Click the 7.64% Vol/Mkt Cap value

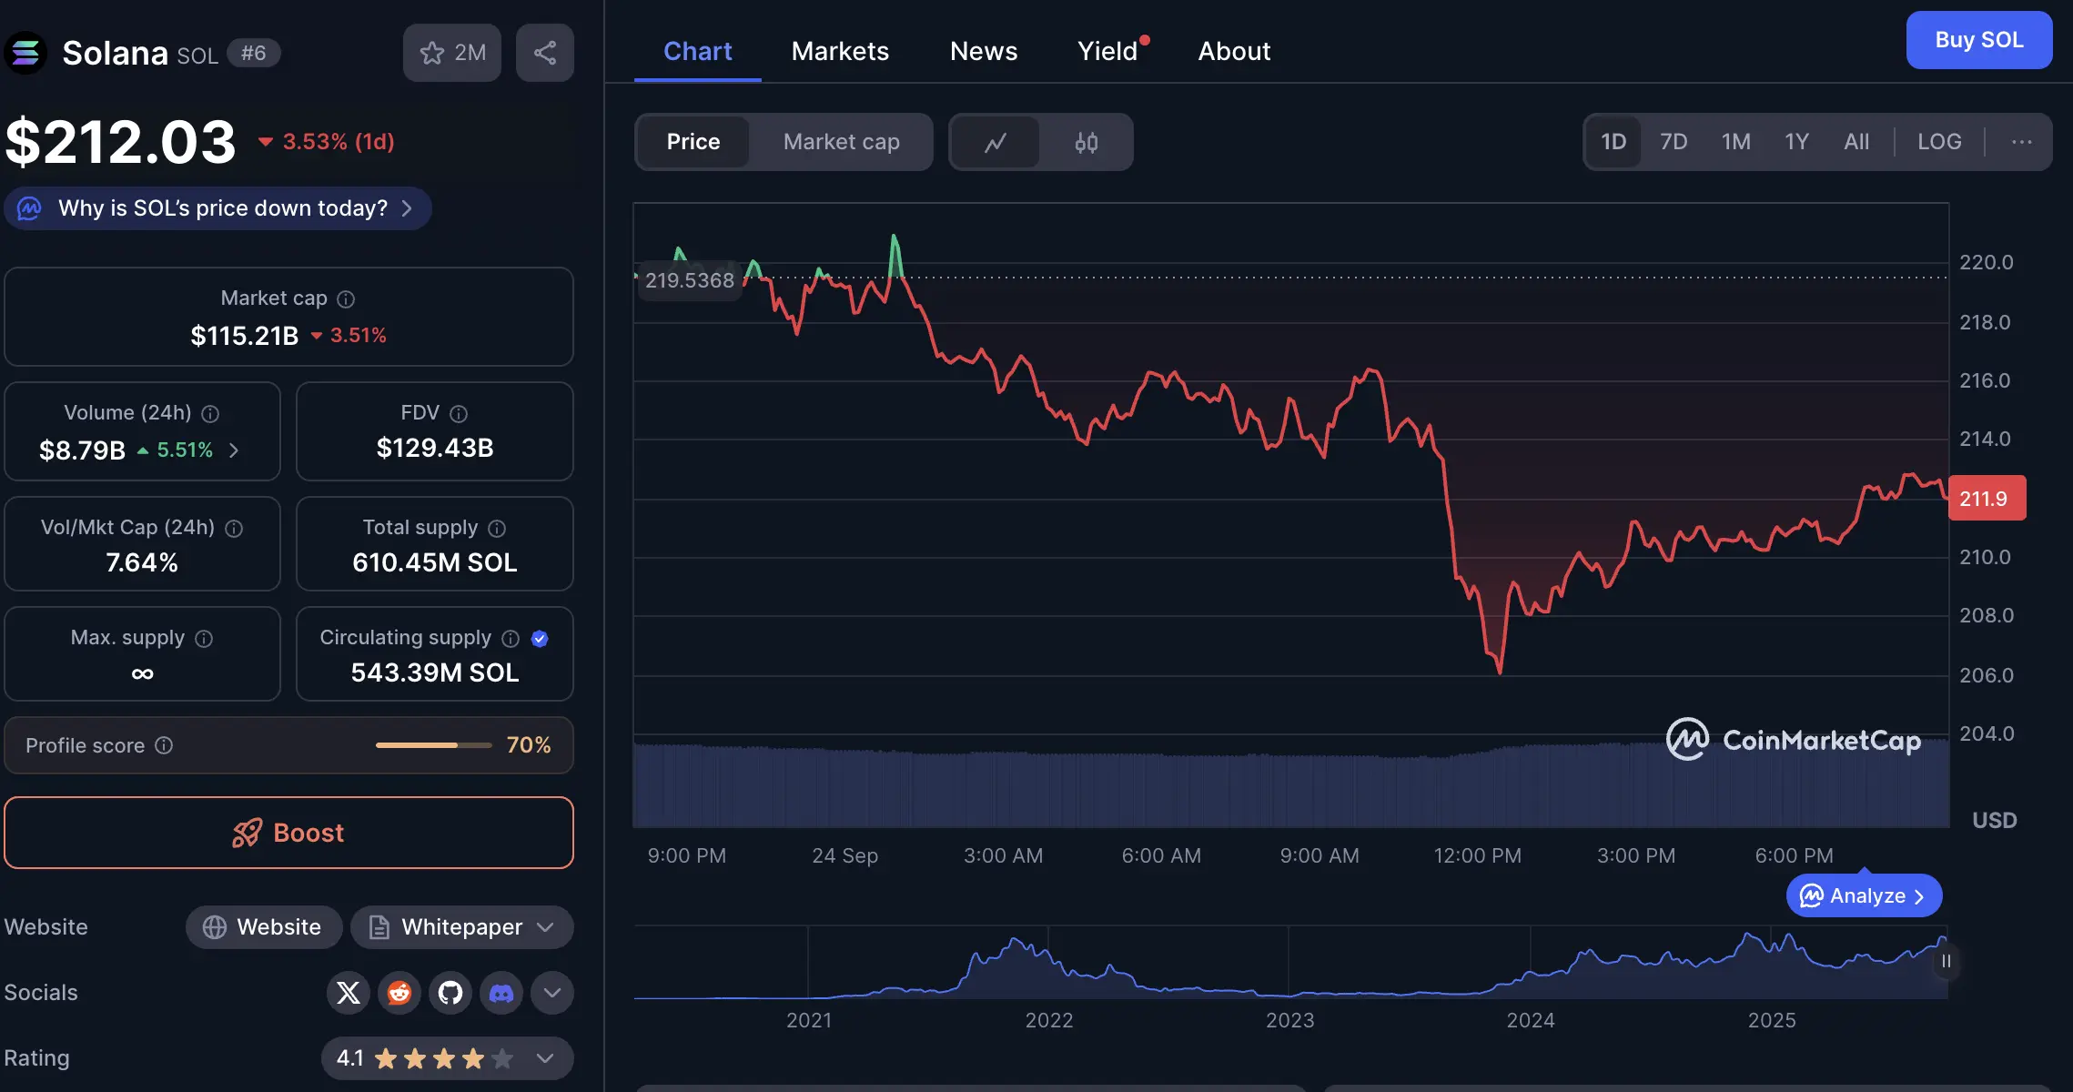pyautogui.click(x=142, y=562)
